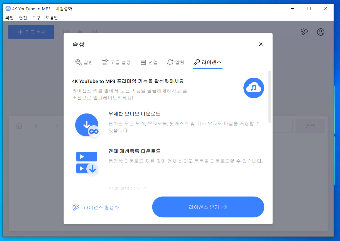Click the forward arrow in browser panel

coord(55,126)
